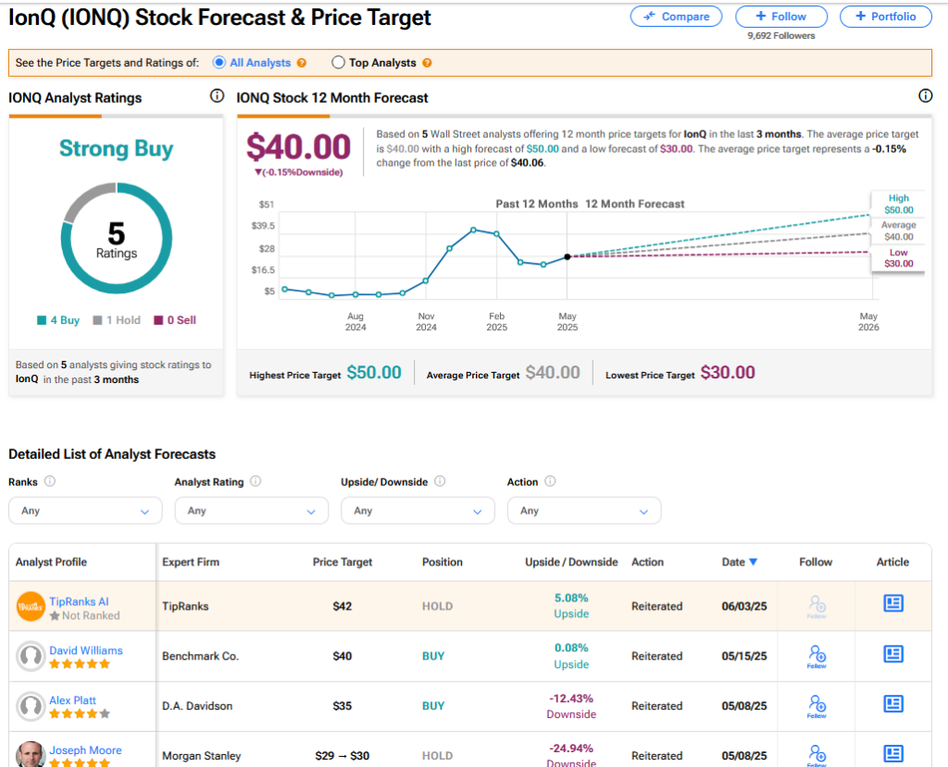This screenshot has height=767, width=948.
Task: Click help icon next to Top Analysts
Action: tap(427, 63)
